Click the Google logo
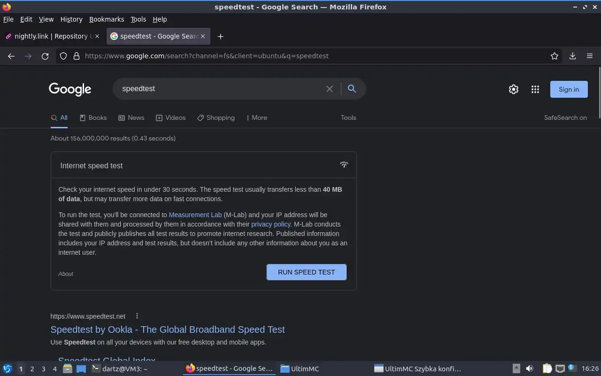The width and height of the screenshot is (601, 376). point(70,89)
